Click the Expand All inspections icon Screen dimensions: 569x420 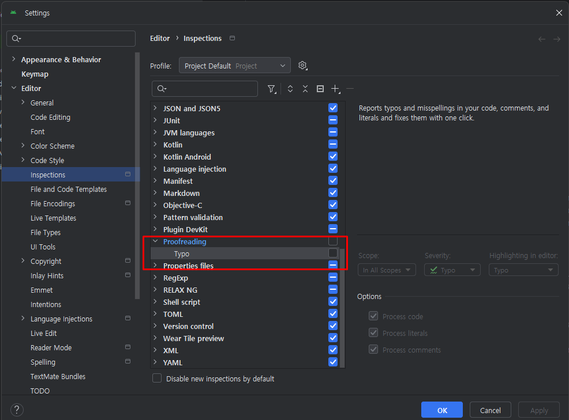pyautogui.click(x=290, y=89)
